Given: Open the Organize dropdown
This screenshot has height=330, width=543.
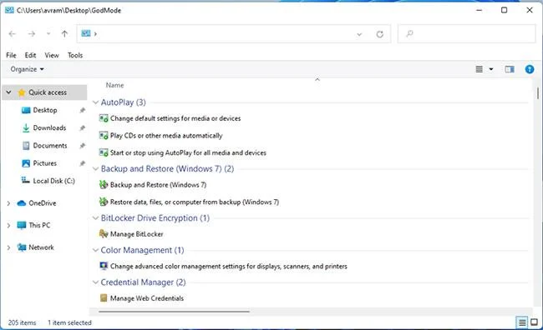Looking at the screenshot, I should tap(27, 69).
